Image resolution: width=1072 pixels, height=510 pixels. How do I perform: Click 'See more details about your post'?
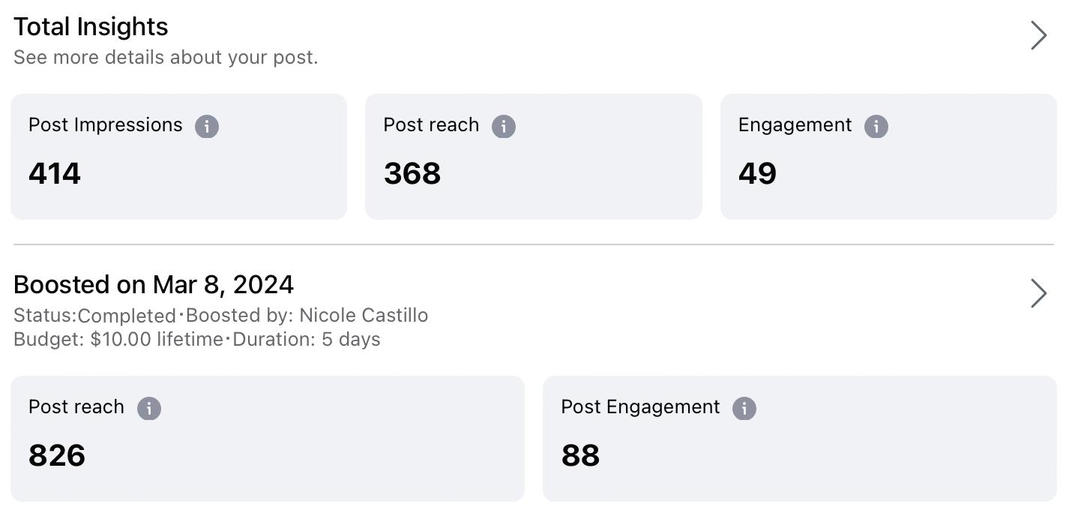coord(166,58)
